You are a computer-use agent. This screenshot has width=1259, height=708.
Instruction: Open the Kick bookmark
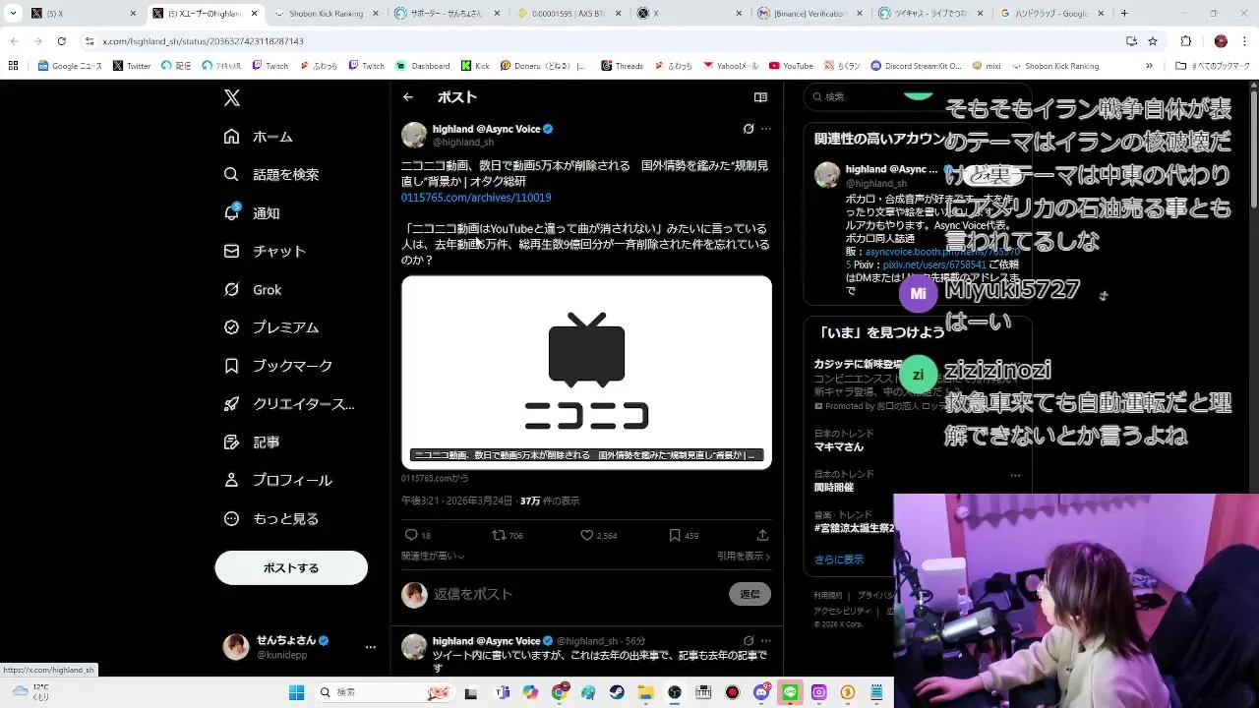(x=475, y=66)
